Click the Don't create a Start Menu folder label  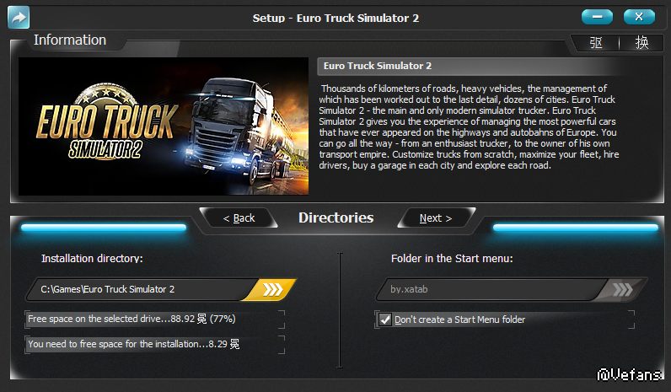[x=459, y=320]
